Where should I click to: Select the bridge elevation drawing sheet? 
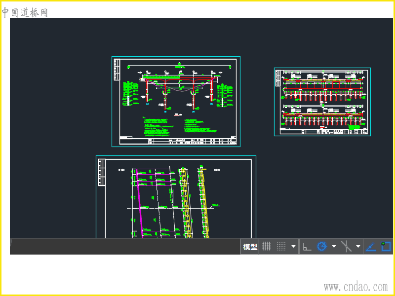176,101
